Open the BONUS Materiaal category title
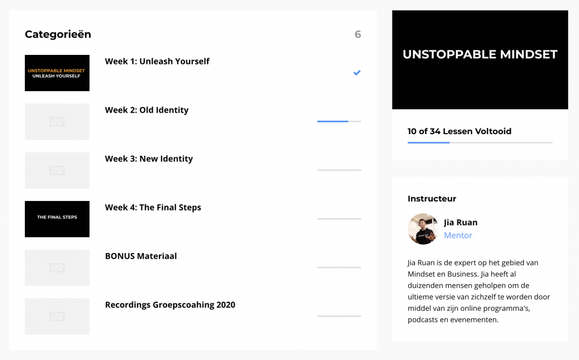The height and width of the screenshot is (360, 579). tap(141, 256)
